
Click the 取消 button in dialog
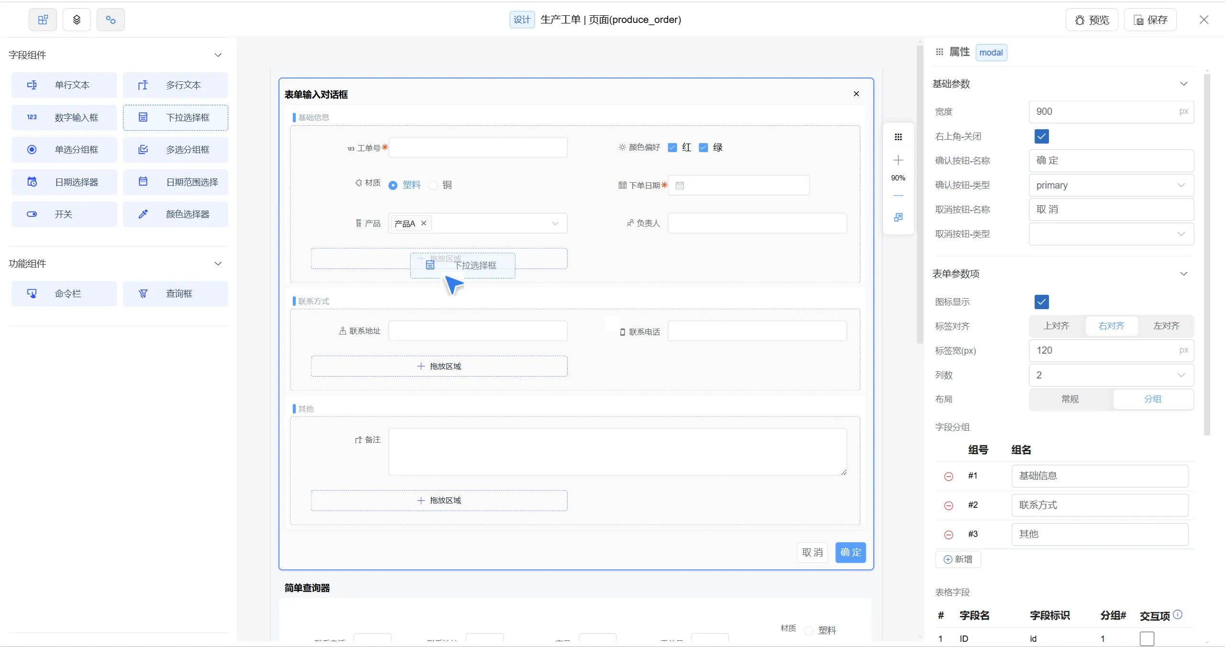[x=812, y=552]
